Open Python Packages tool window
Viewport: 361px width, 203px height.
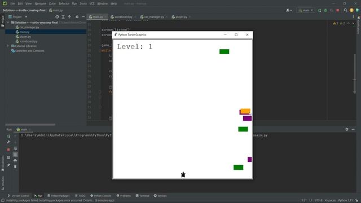tap(58, 196)
